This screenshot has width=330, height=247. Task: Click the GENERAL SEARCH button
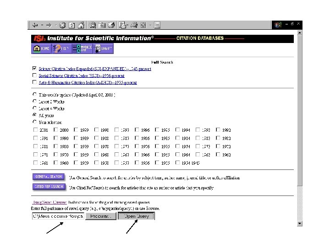pos(49,177)
